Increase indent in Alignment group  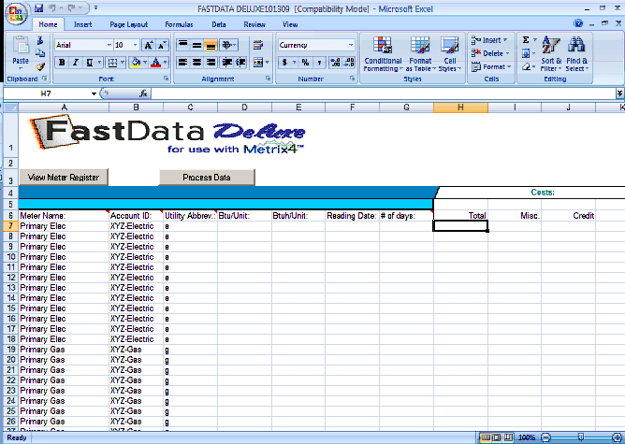tap(240, 63)
